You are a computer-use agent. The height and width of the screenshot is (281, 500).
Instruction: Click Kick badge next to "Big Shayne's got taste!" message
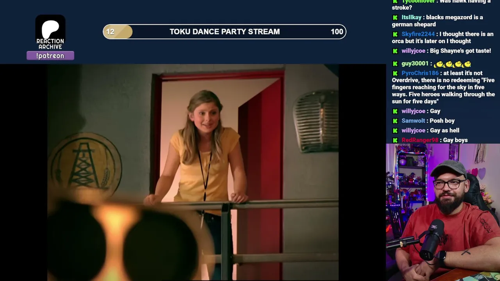click(395, 51)
